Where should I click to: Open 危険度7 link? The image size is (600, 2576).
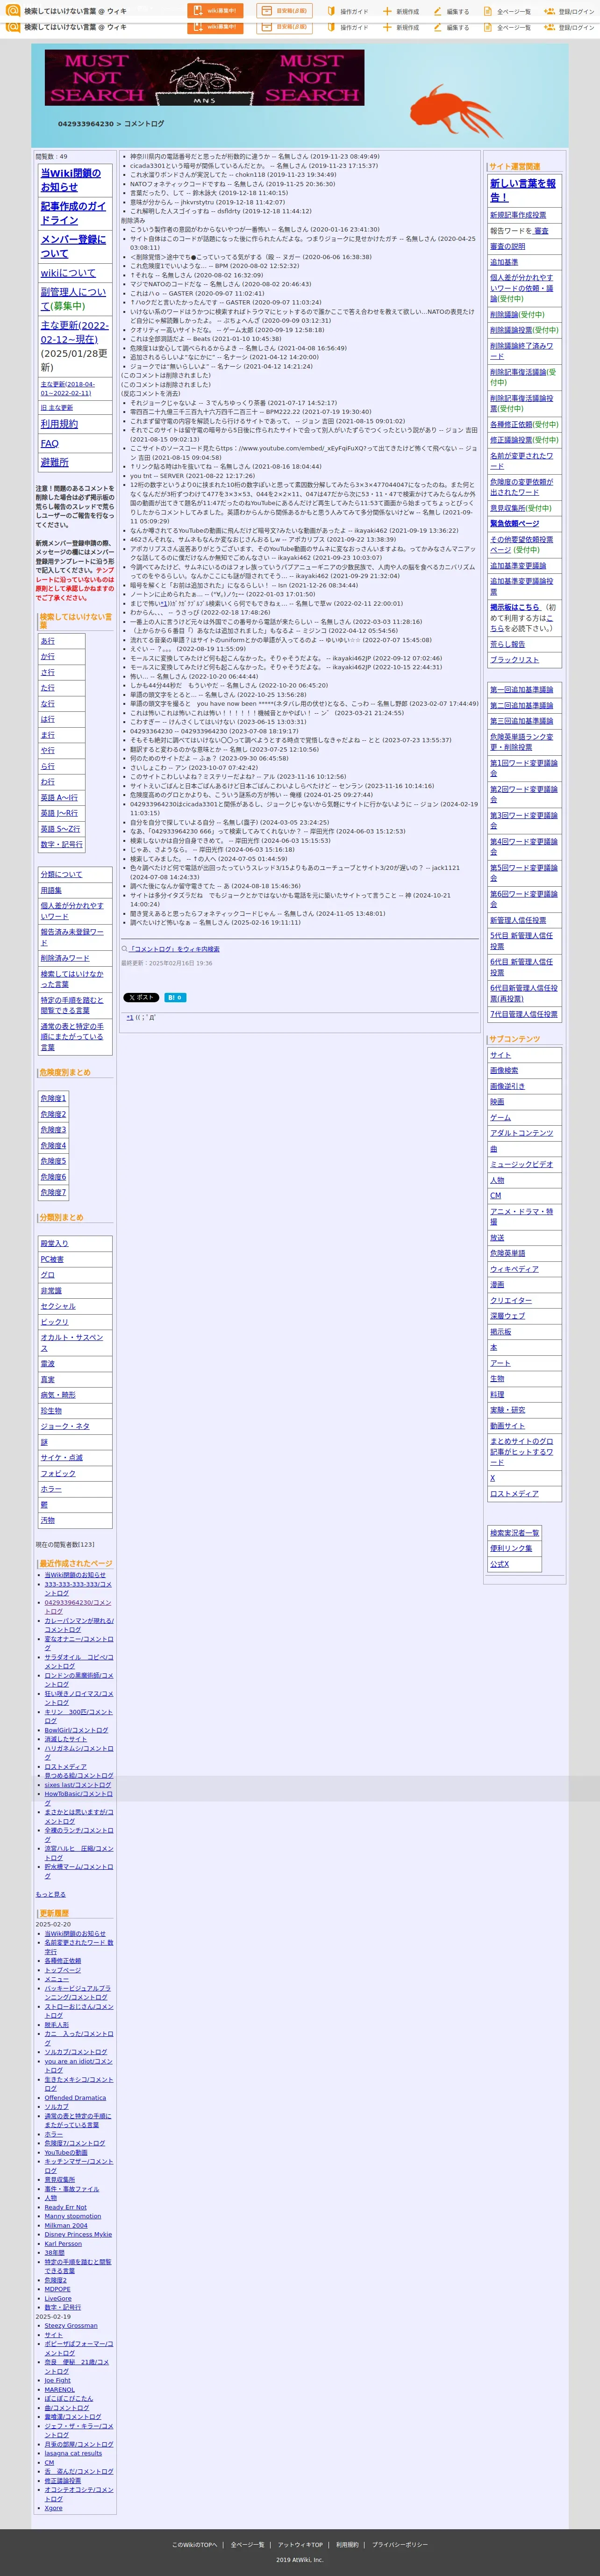tap(54, 1192)
